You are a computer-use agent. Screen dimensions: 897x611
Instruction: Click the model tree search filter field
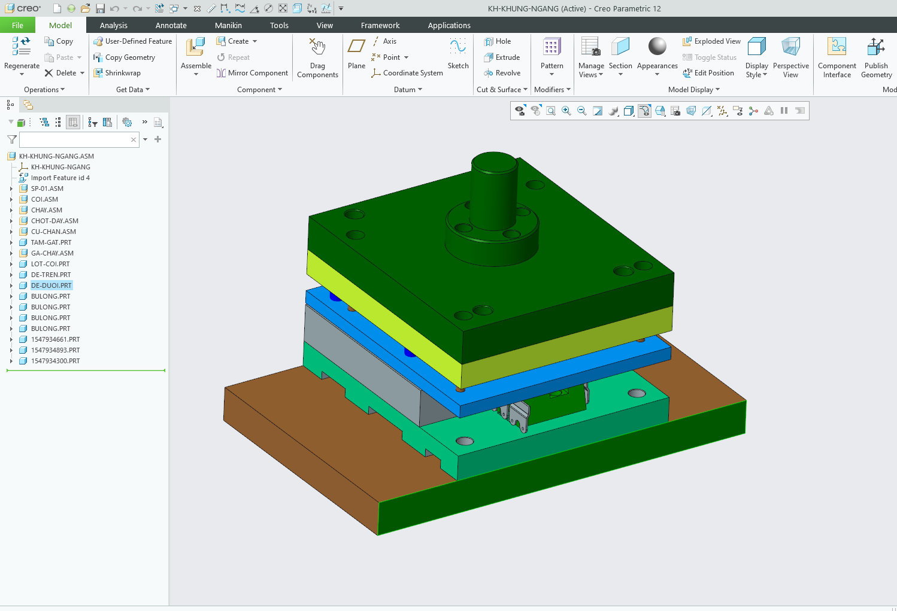(74, 139)
